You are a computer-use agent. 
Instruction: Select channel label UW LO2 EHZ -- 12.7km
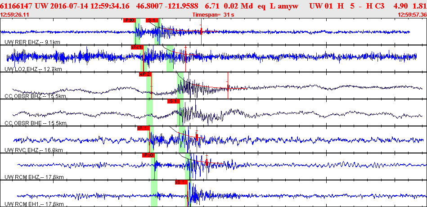click(33, 69)
